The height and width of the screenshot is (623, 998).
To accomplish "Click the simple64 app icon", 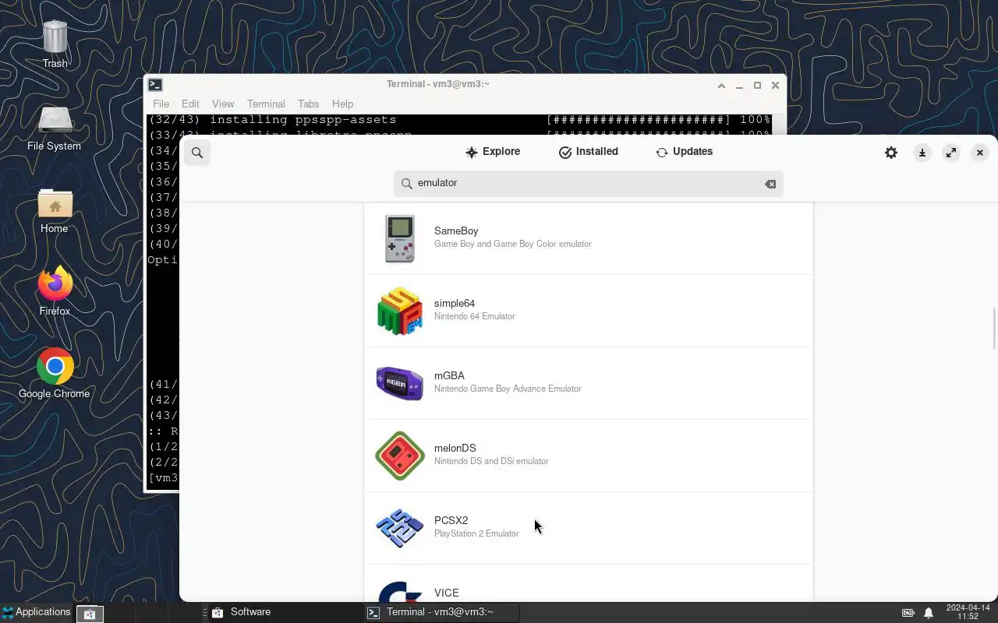I will 400,311.
